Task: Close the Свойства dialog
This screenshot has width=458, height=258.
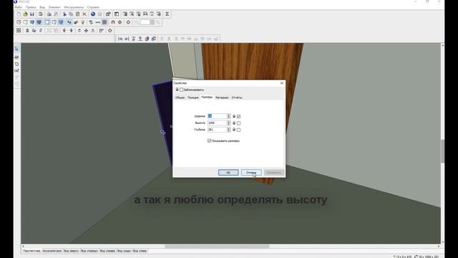Action: [281, 83]
